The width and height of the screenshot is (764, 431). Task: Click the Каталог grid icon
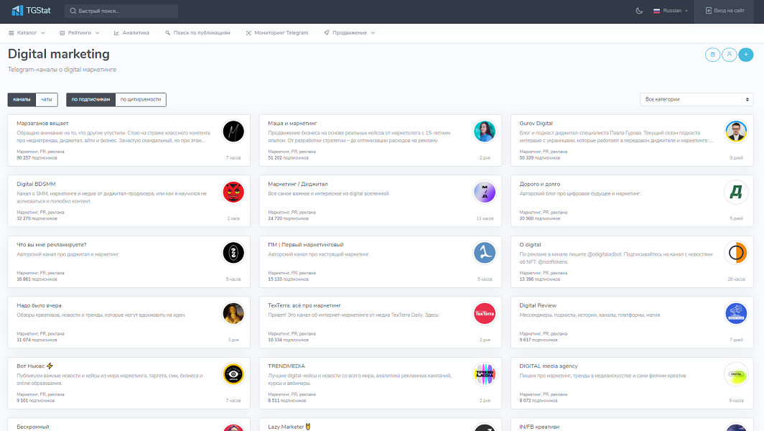coord(11,33)
